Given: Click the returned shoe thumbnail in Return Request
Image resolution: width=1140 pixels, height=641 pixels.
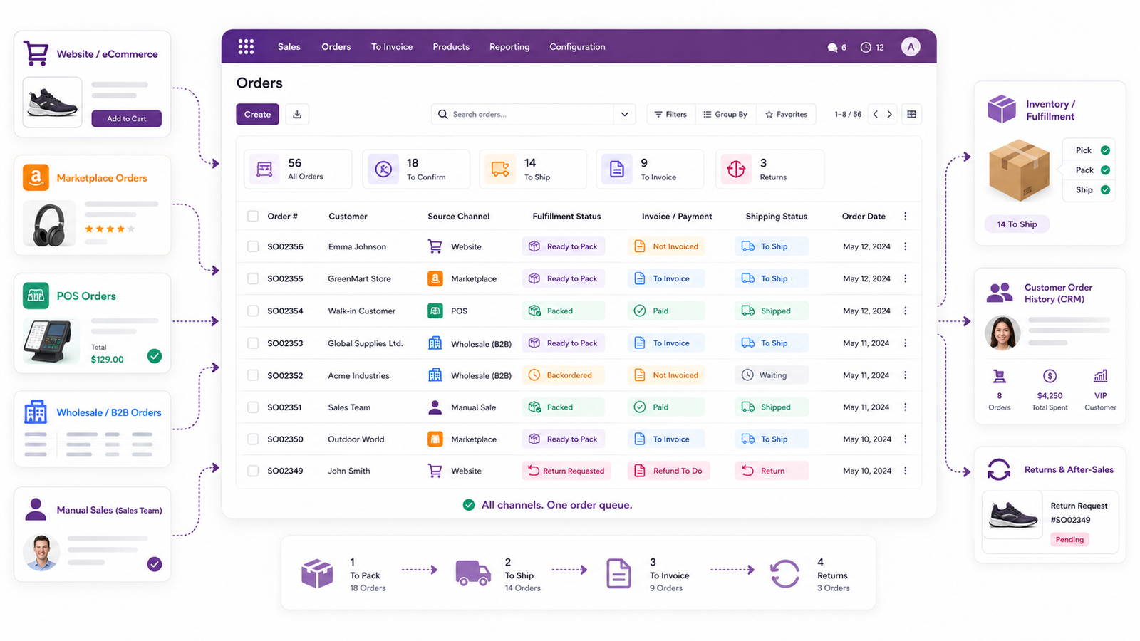Looking at the screenshot, I should pyautogui.click(x=1012, y=514).
